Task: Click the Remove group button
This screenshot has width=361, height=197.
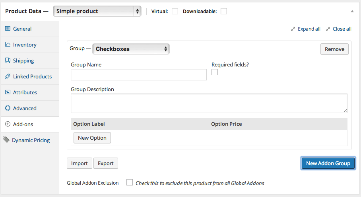Action: pos(334,49)
